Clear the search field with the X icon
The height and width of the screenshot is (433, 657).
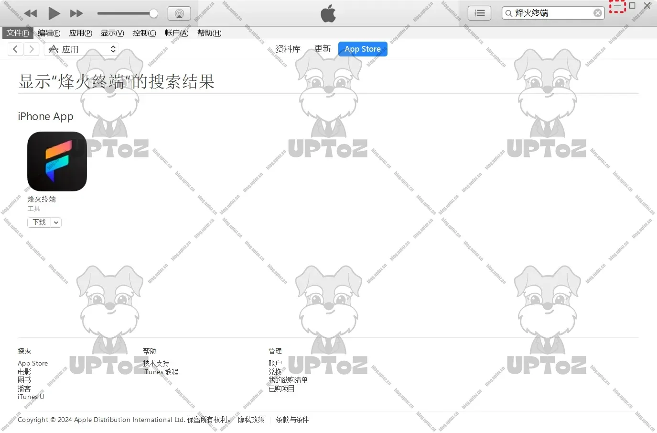click(597, 13)
